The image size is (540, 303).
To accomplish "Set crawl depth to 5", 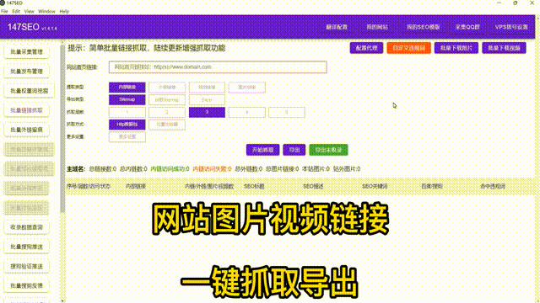I will point(287,112).
